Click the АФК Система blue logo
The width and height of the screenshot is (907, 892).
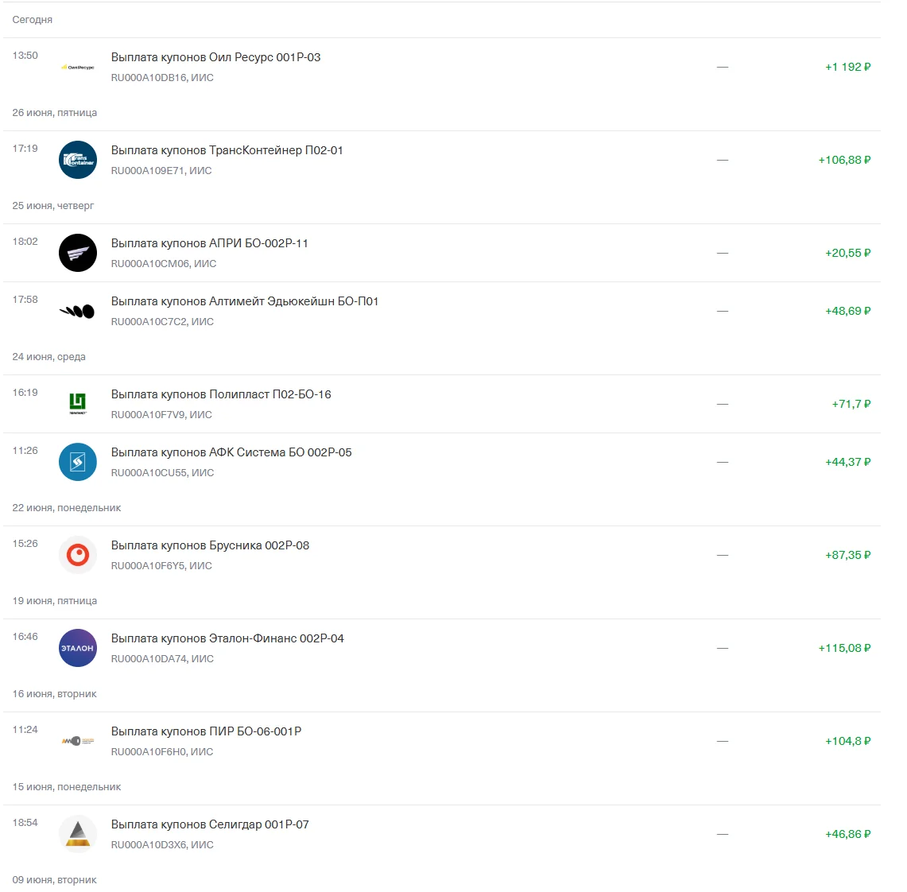(x=78, y=462)
